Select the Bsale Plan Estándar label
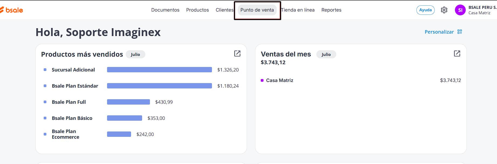 click(75, 86)
